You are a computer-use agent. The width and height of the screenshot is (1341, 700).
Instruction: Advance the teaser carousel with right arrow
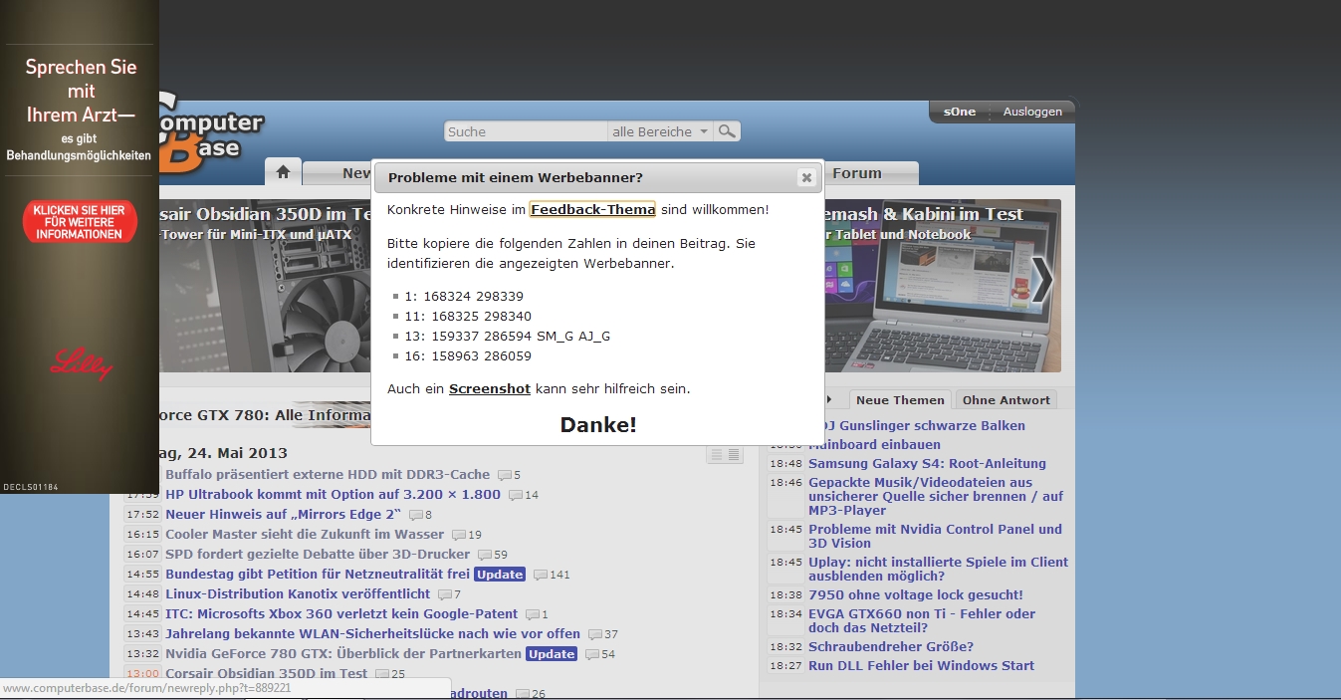(x=1041, y=280)
